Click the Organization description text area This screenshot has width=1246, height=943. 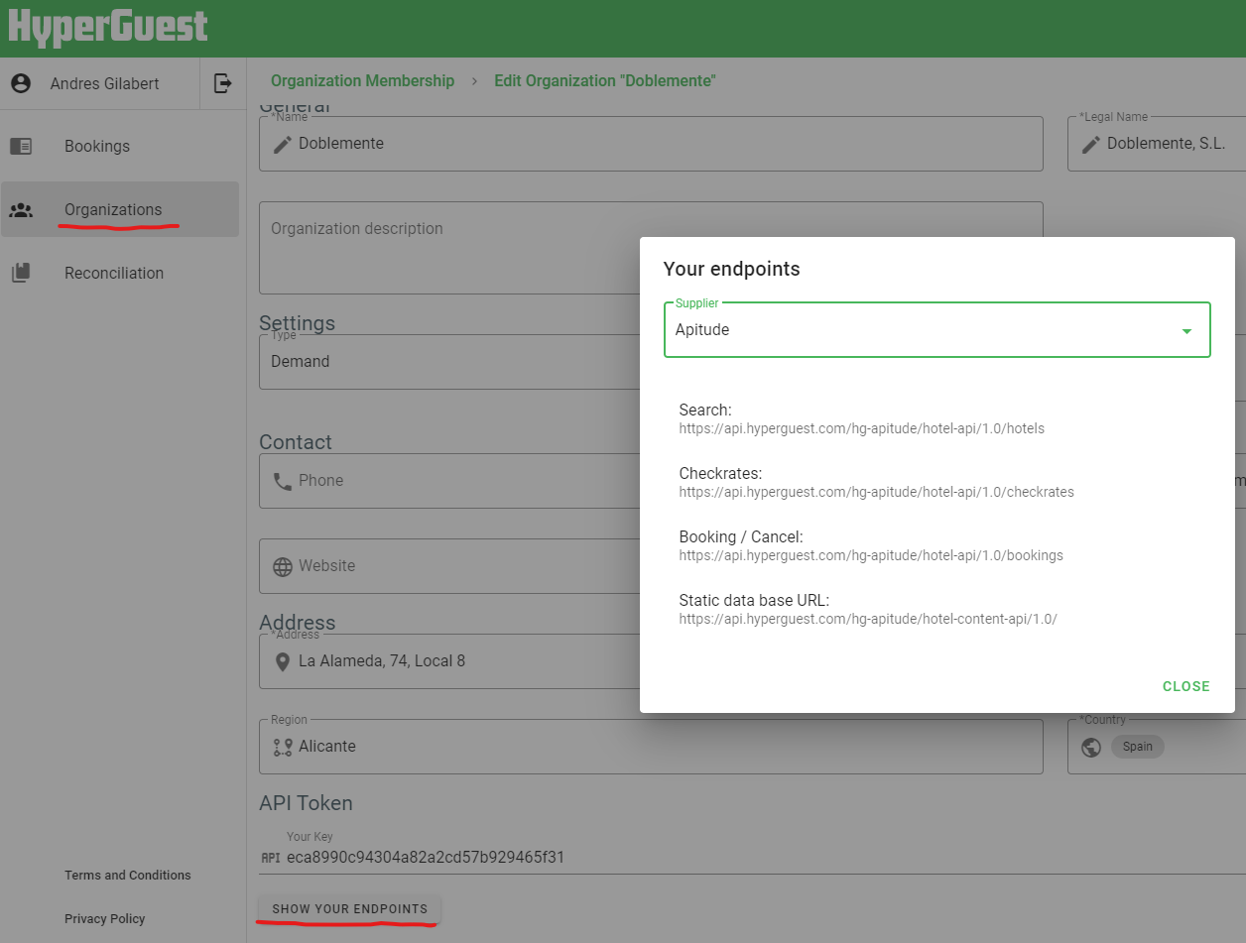[651, 248]
